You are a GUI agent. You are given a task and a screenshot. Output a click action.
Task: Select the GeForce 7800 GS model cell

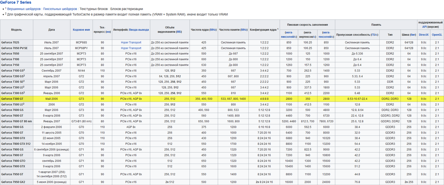pyautogui.click(x=17, y=127)
